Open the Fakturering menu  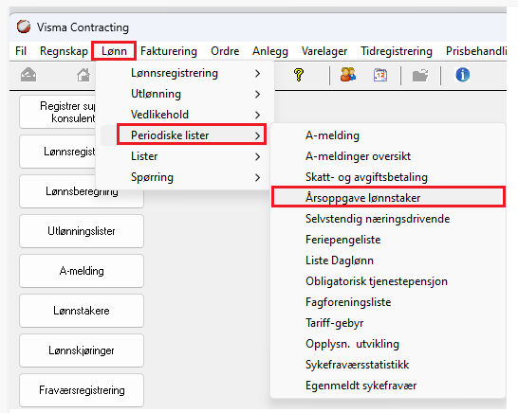169,51
